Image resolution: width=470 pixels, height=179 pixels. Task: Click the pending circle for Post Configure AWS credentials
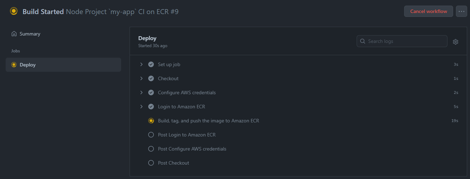click(x=151, y=149)
